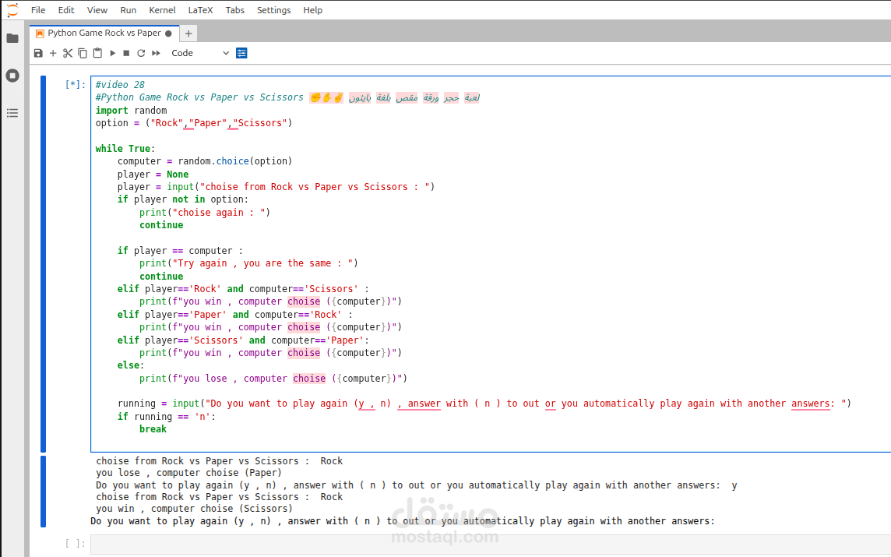Copy the selected cell
This screenshot has height=557, width=891.
tap(83, 53)
